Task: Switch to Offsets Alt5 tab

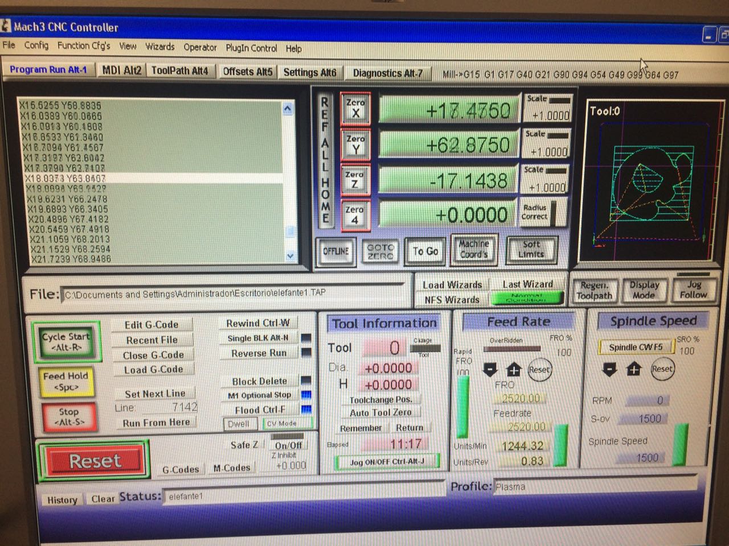Action: point(248,72)
